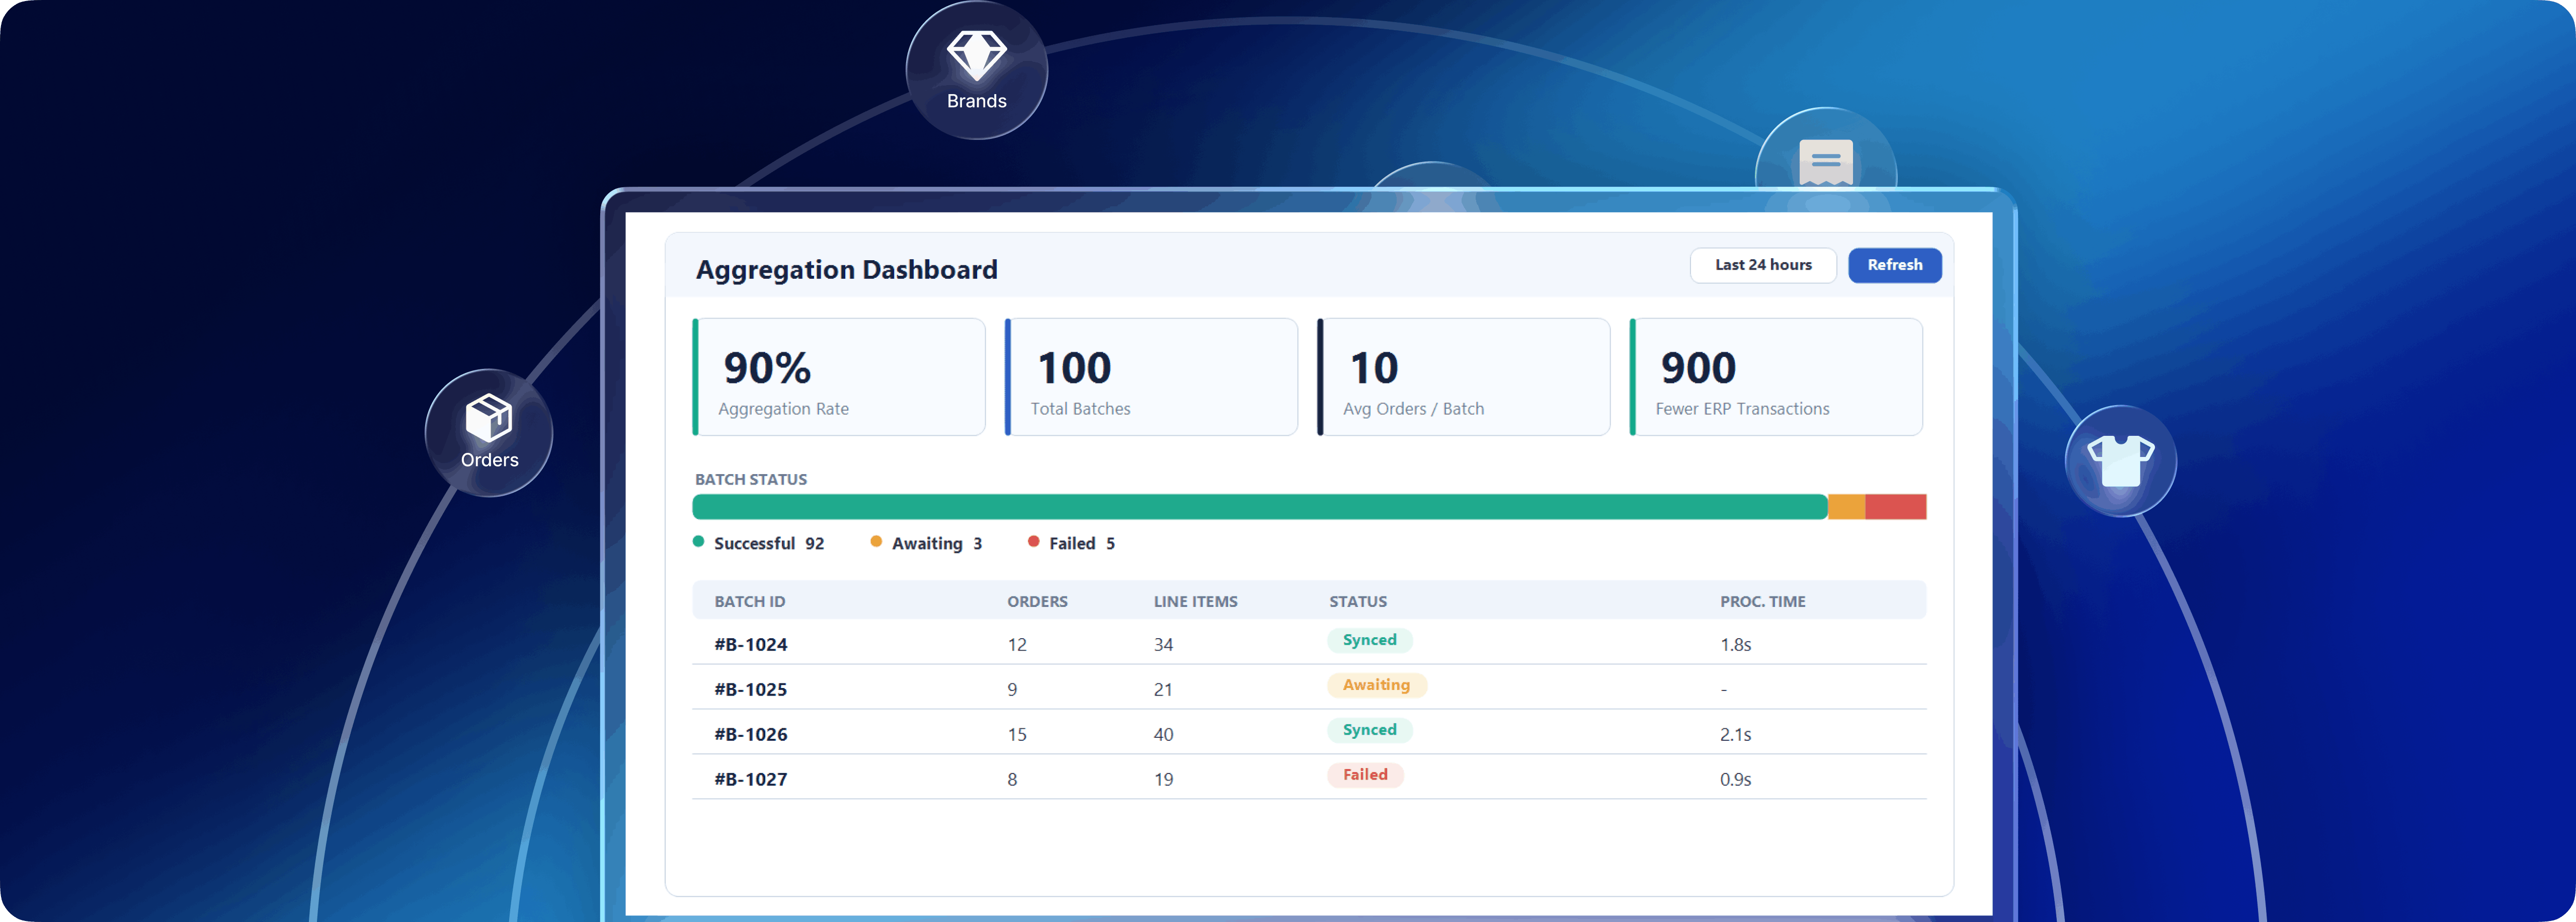2576x922 pixels.
Task: Click the Awaiting badge for #B-1025
Action: click(x=1377, y=685)
